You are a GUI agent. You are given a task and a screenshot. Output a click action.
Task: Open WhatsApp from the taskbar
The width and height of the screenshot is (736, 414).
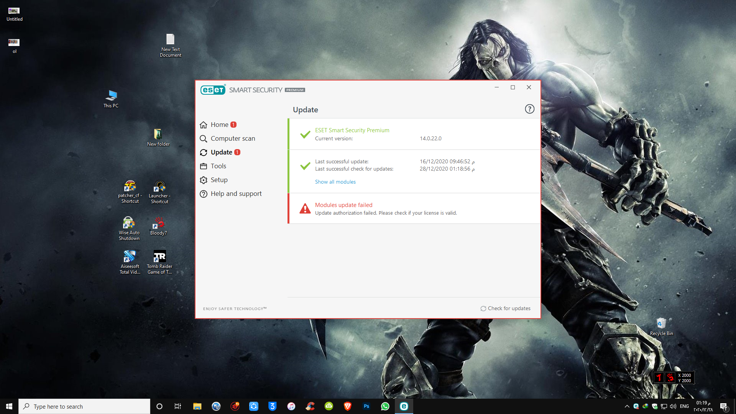(x=385, y=406)
